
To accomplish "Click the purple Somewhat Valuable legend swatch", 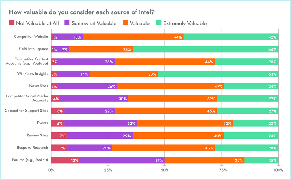I will (x=67, y=23).
